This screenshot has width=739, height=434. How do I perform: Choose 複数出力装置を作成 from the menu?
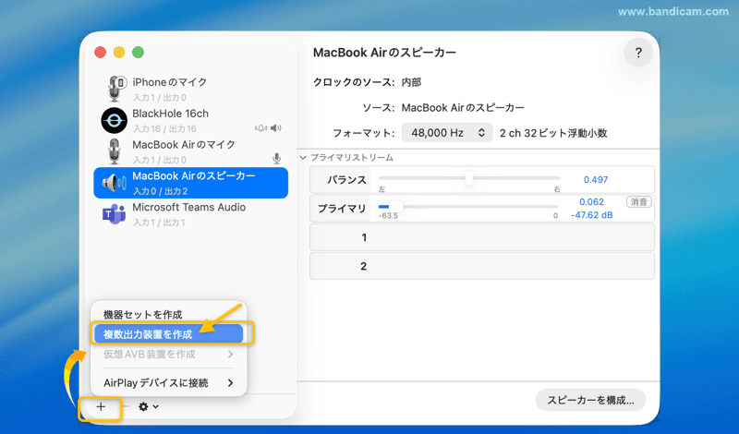point(169,334)
